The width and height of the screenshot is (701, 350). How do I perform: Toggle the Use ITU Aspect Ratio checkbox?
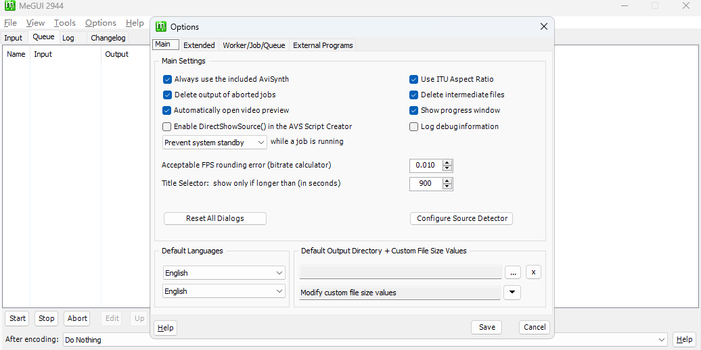pyautogui.click(x=414, y=79)
